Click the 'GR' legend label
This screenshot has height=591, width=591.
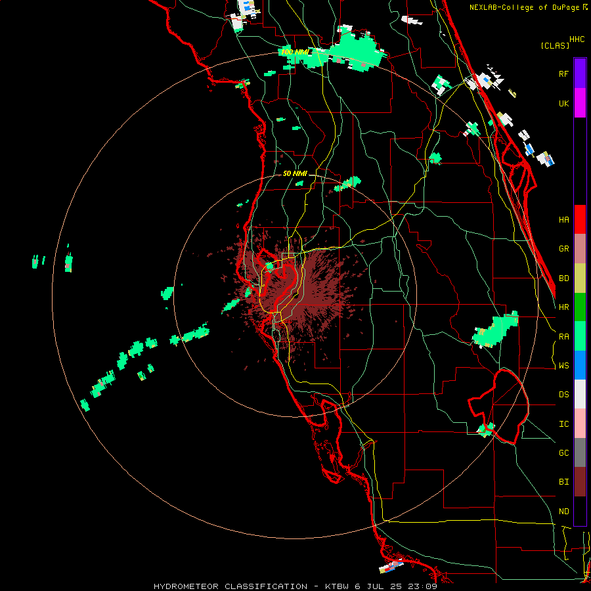[563, 249]
